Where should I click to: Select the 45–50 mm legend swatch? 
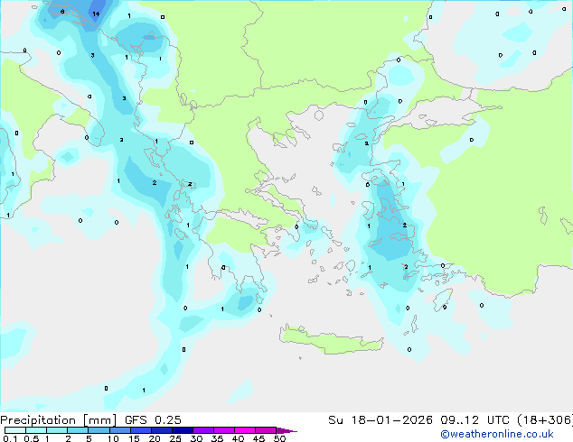pos(266,430)
